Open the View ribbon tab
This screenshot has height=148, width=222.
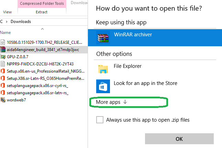[7, 12]
